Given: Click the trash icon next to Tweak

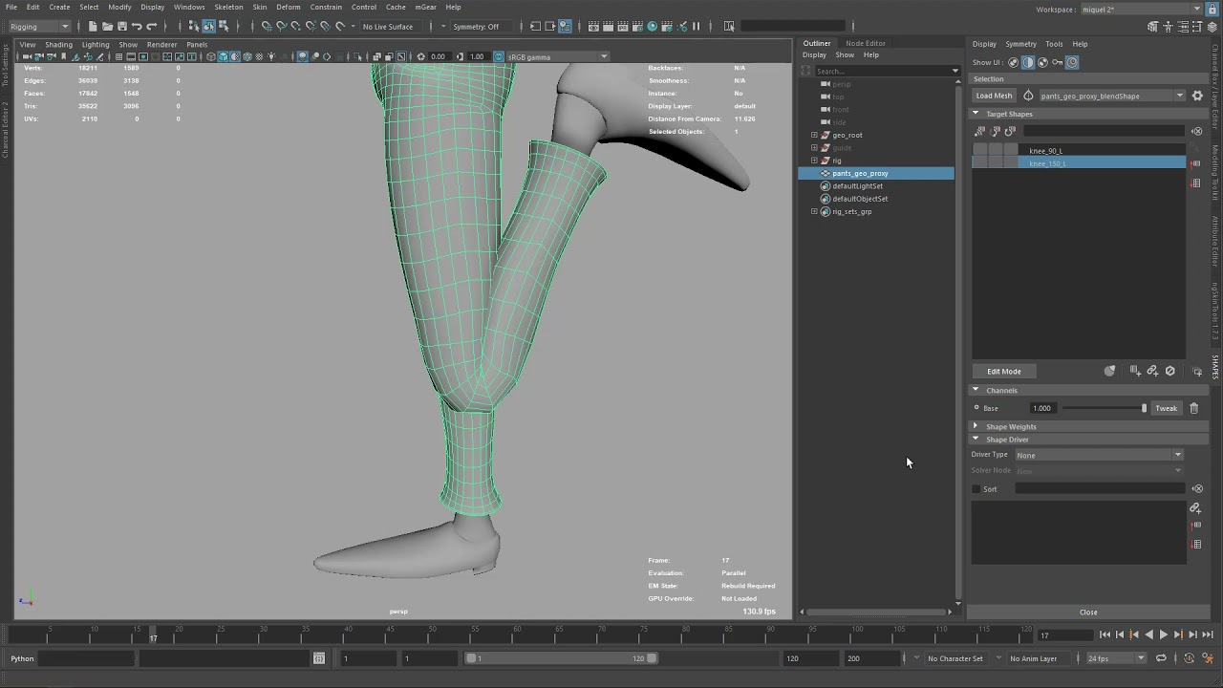Looking at the screenshot, I should [x=1193, y=408].
